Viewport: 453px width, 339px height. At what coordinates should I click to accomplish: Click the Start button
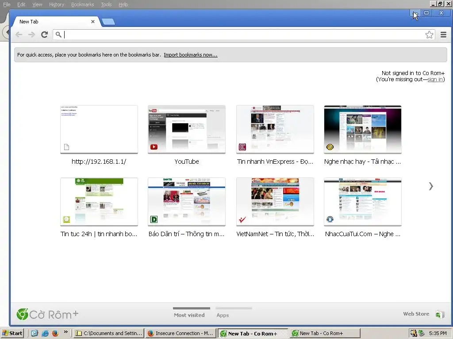12,333
